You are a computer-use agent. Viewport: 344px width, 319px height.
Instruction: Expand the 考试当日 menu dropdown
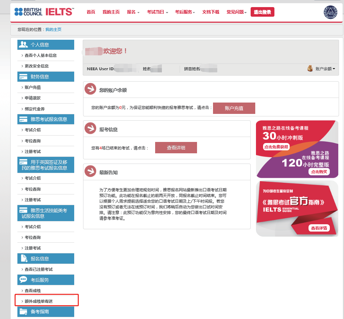coord(157,12)
